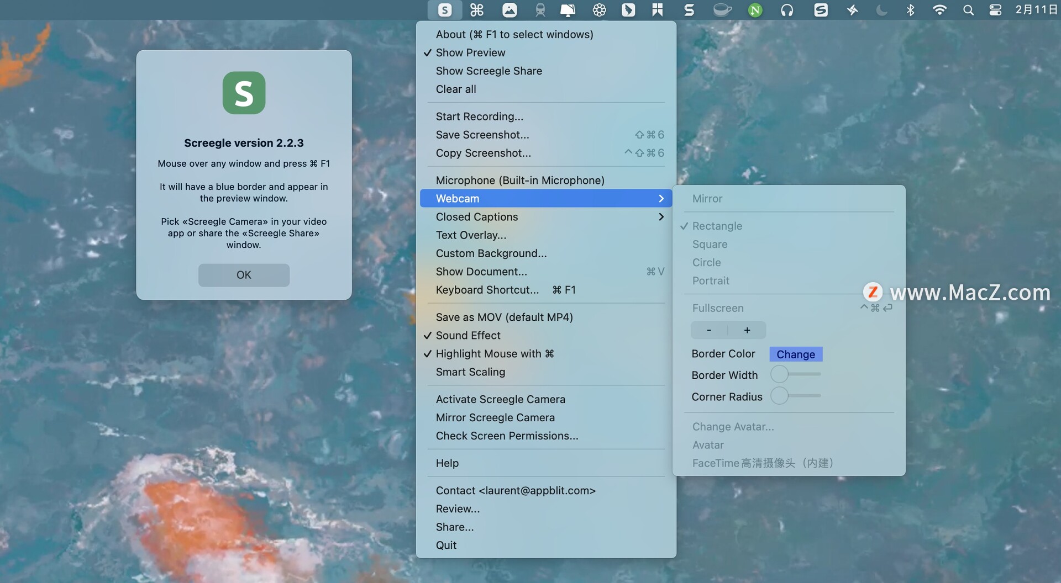Open the Bluetooth menu bar icon
Screen dimensions: 1061x583
coord(911,10)
